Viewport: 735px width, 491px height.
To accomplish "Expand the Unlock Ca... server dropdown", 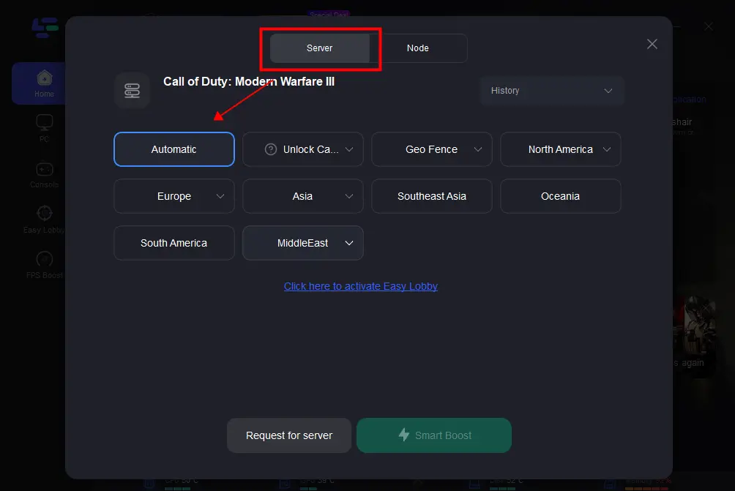I will (x=303, y=149).
